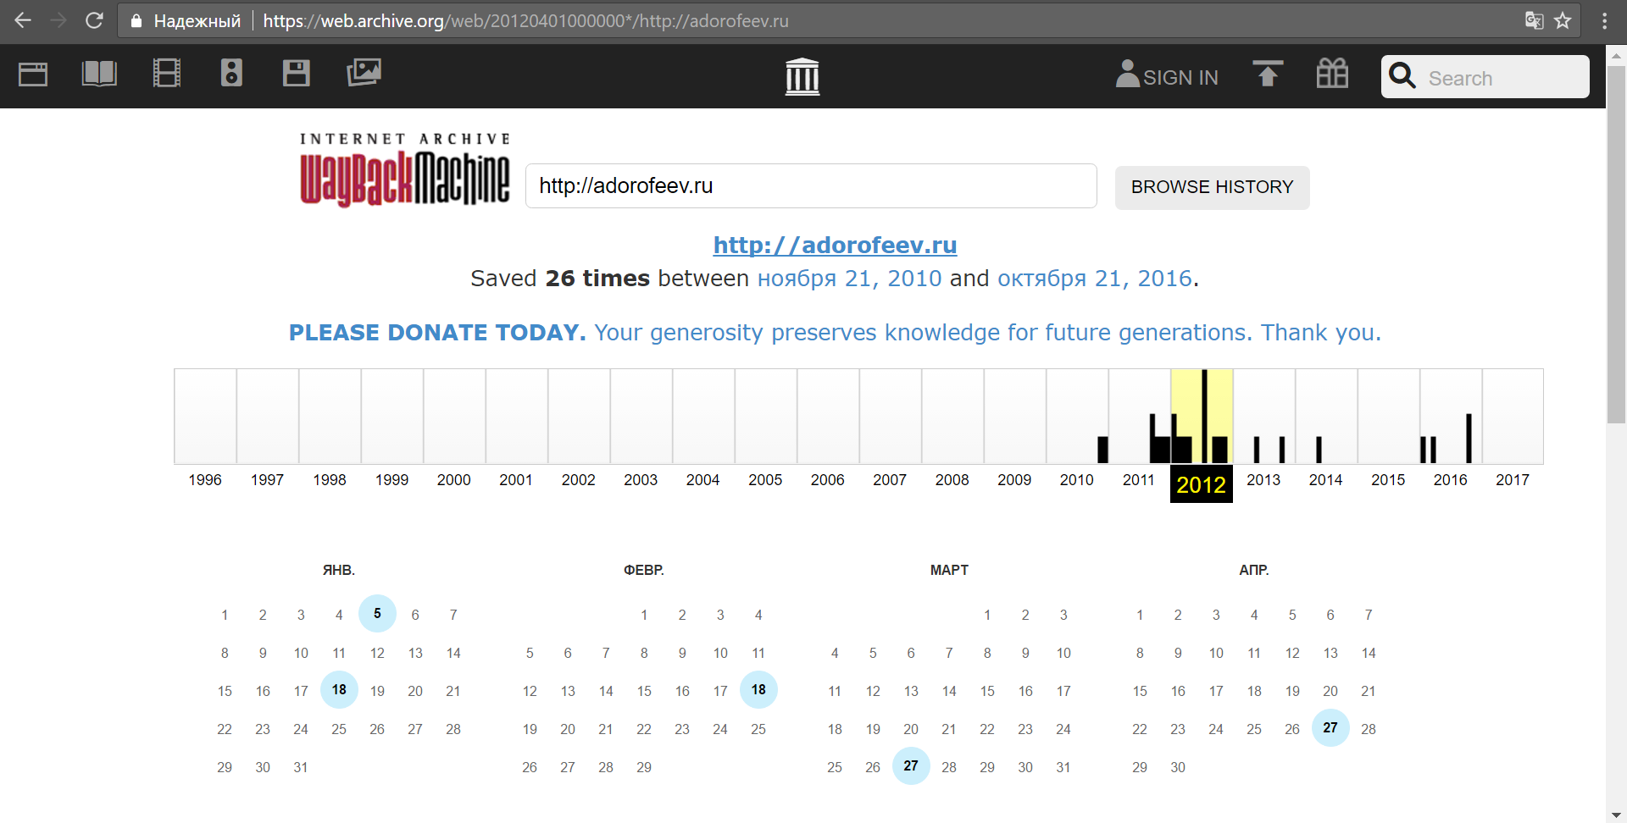Viewport: 1627px width, 823px height.
Task: Open the January 5 snapshot
Action: [x=377, y=614]
